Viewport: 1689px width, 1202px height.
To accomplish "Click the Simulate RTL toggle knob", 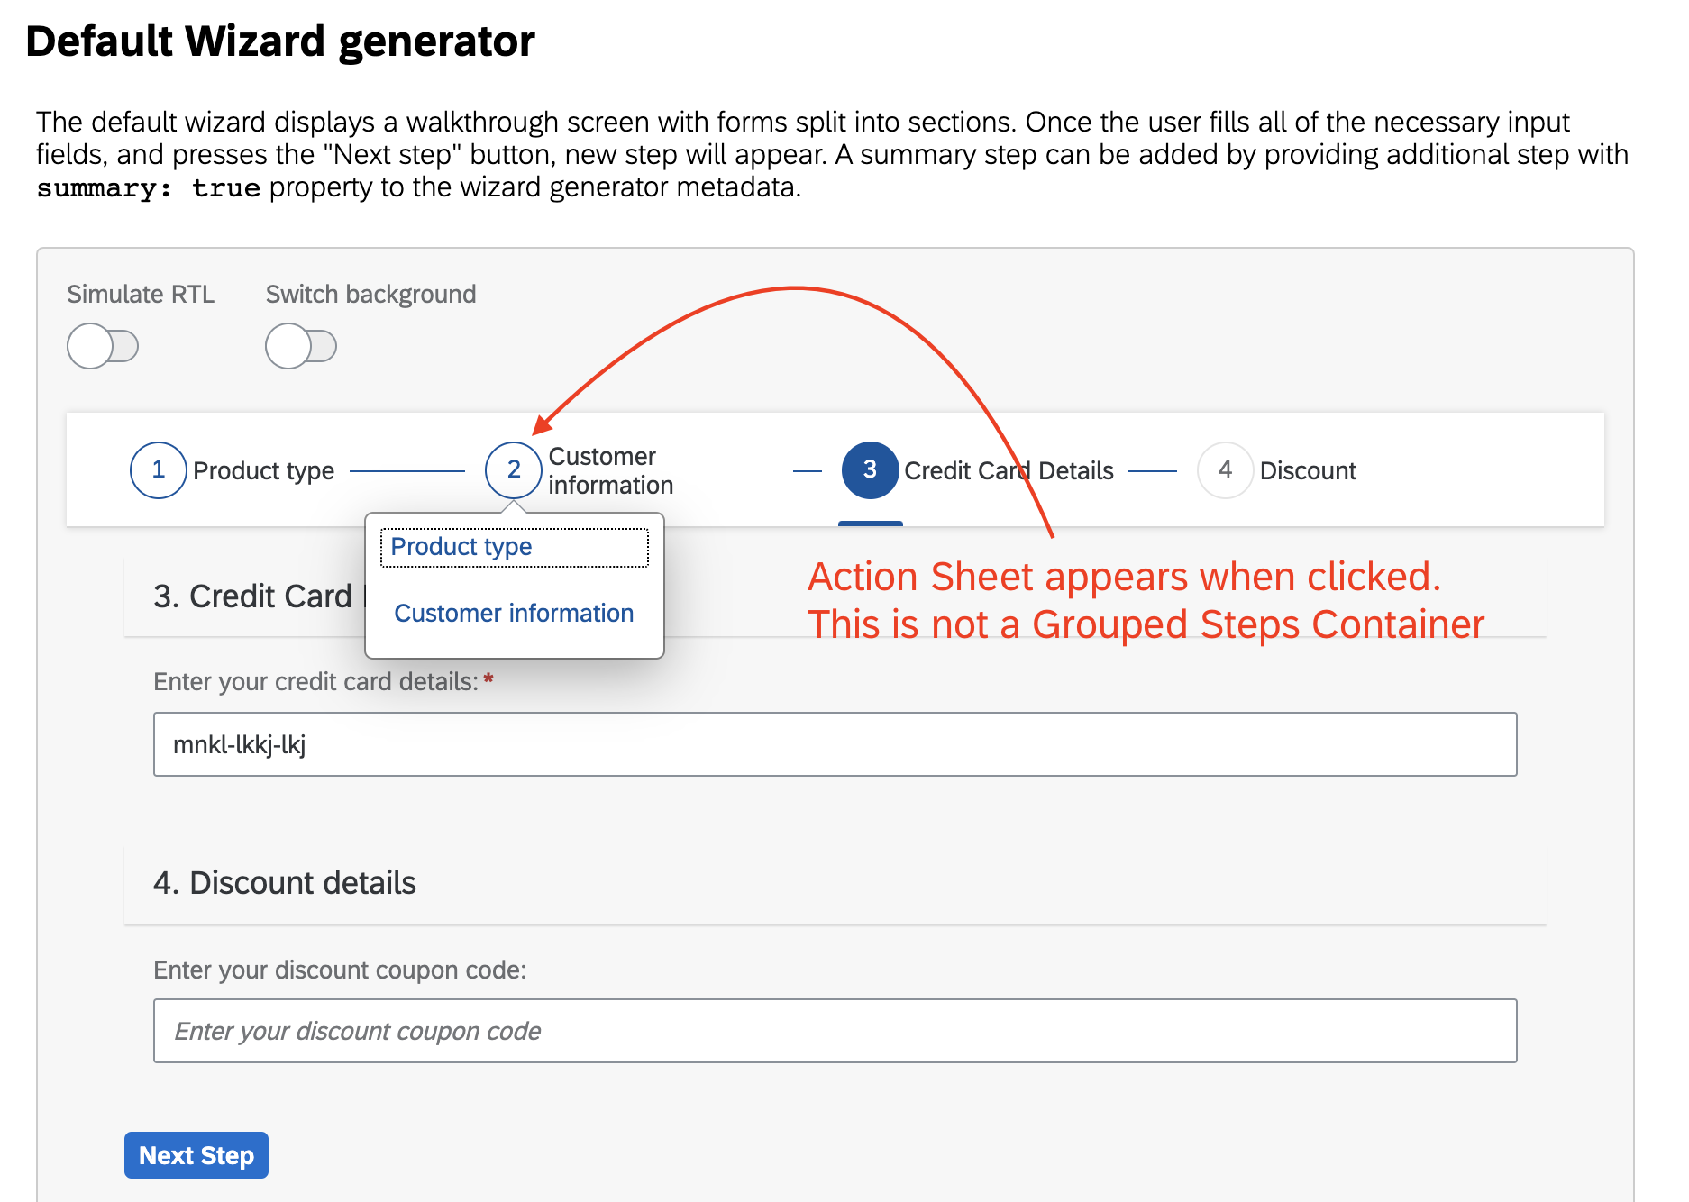I will [89, 345].
